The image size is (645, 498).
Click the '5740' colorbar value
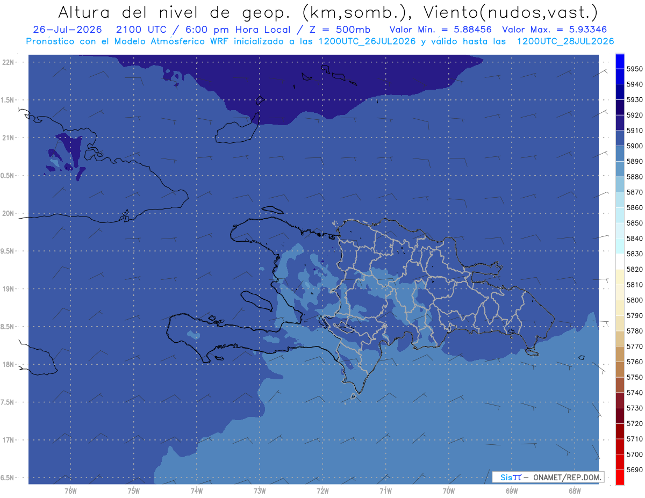point(634,393)
